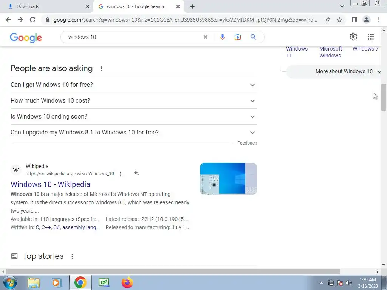Open media player from taskbar
387x290 pixels.
57,282
